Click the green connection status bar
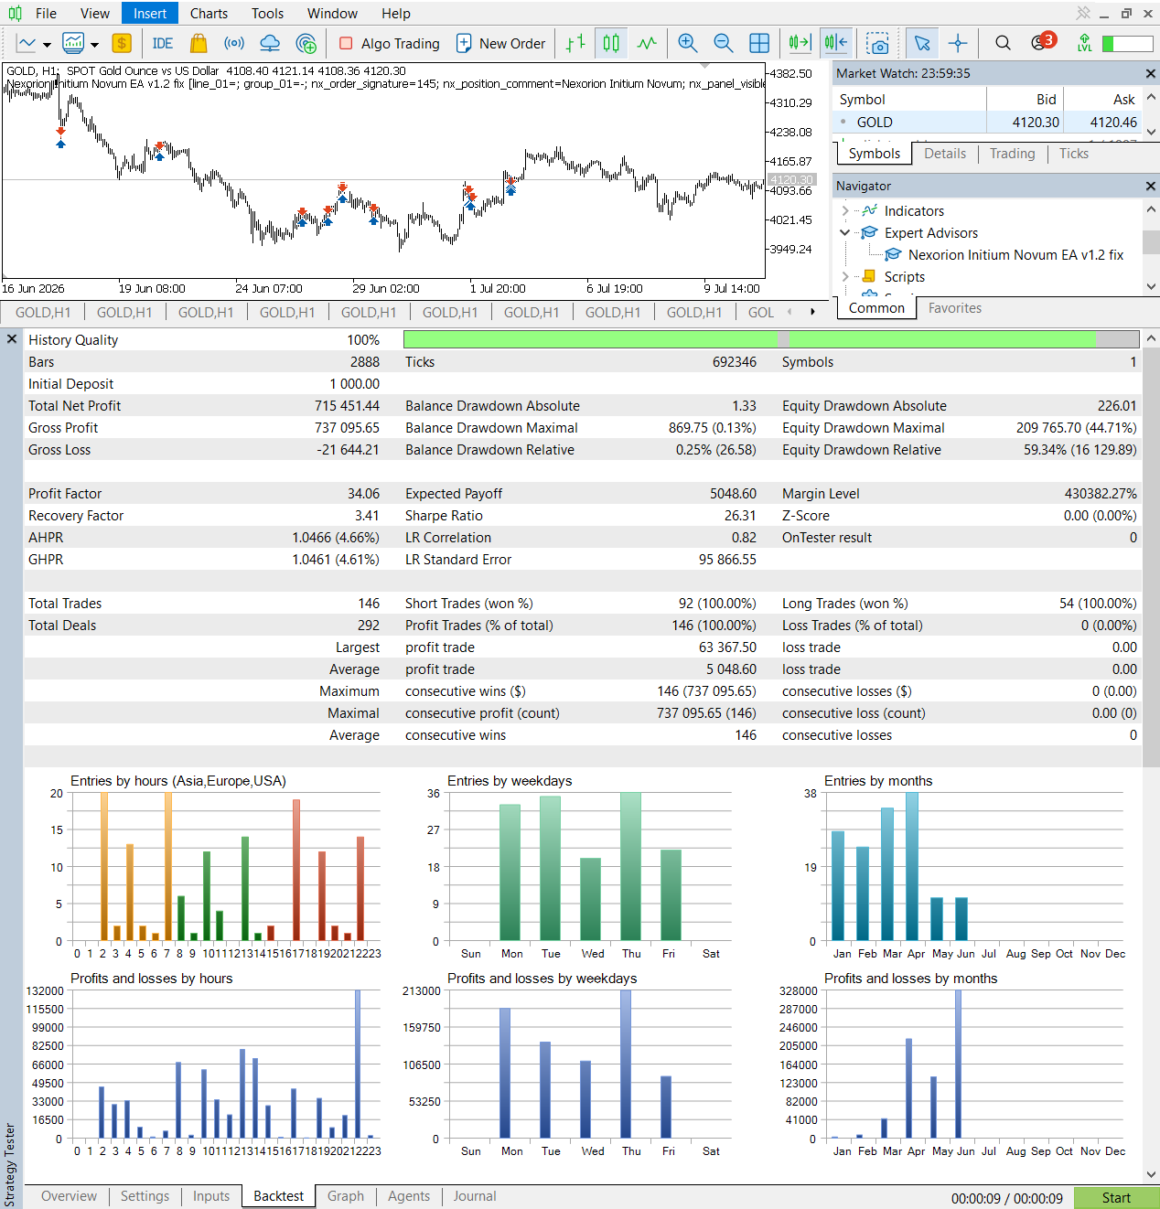Screen dimensions: 1160x1209 [x=1127, y=43]
